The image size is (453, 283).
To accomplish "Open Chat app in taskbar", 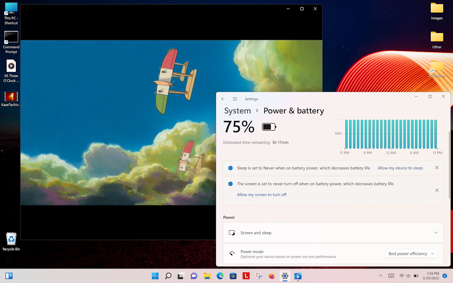I will (x=194, y=276).
